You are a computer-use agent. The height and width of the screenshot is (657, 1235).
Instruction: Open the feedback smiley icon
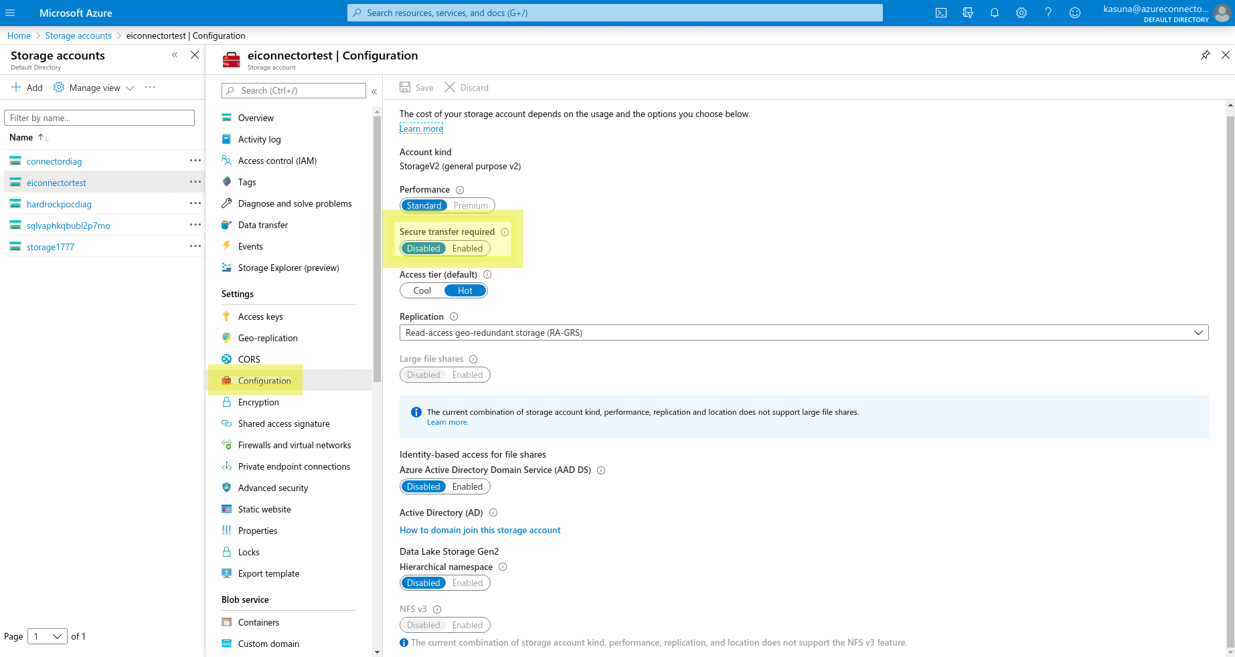(1074, 13)
